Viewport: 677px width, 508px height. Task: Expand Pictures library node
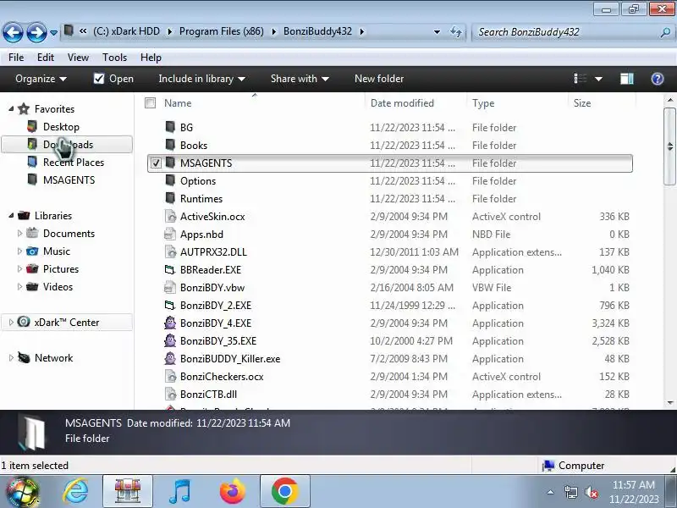[19, 268]
